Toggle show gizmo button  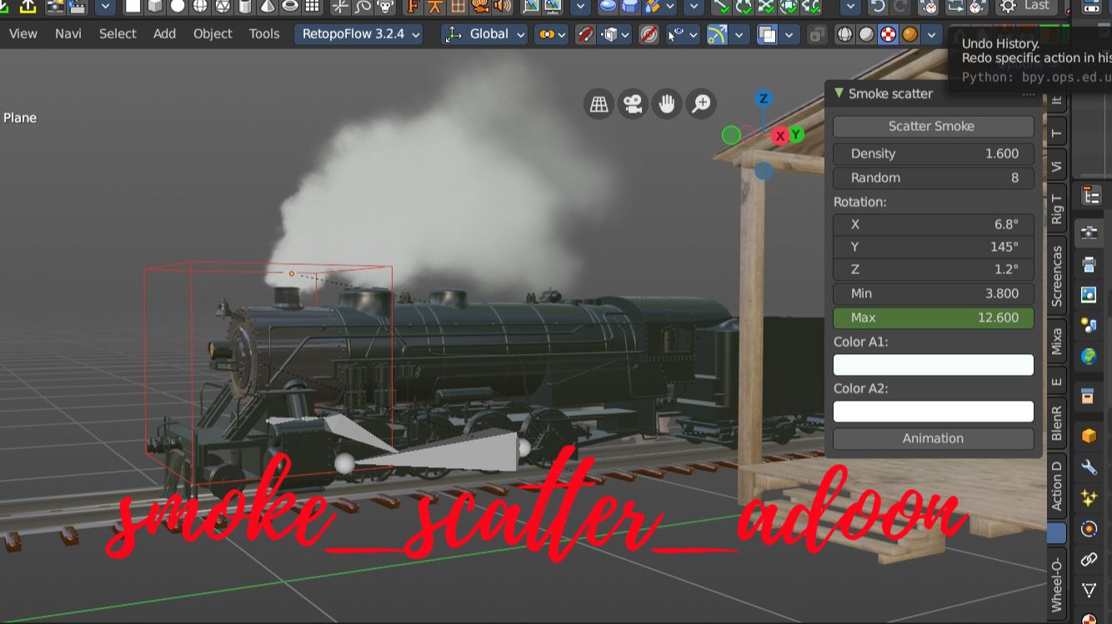pyautogui.click(x=717, y=35)
